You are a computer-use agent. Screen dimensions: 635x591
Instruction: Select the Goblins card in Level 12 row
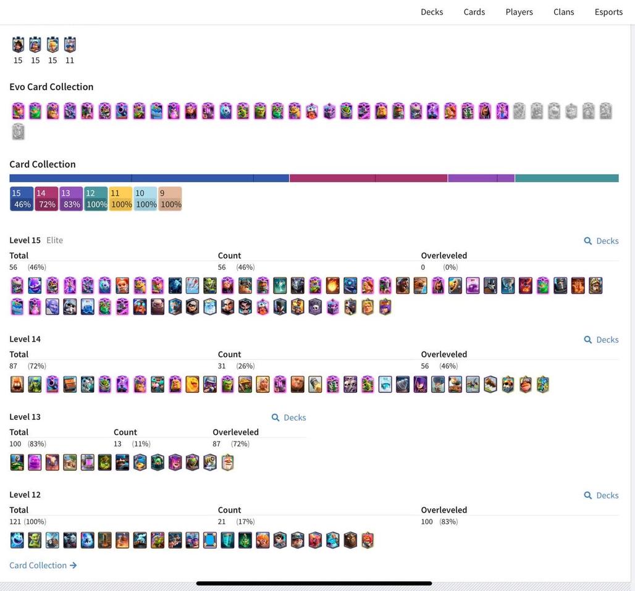[35, 540]
